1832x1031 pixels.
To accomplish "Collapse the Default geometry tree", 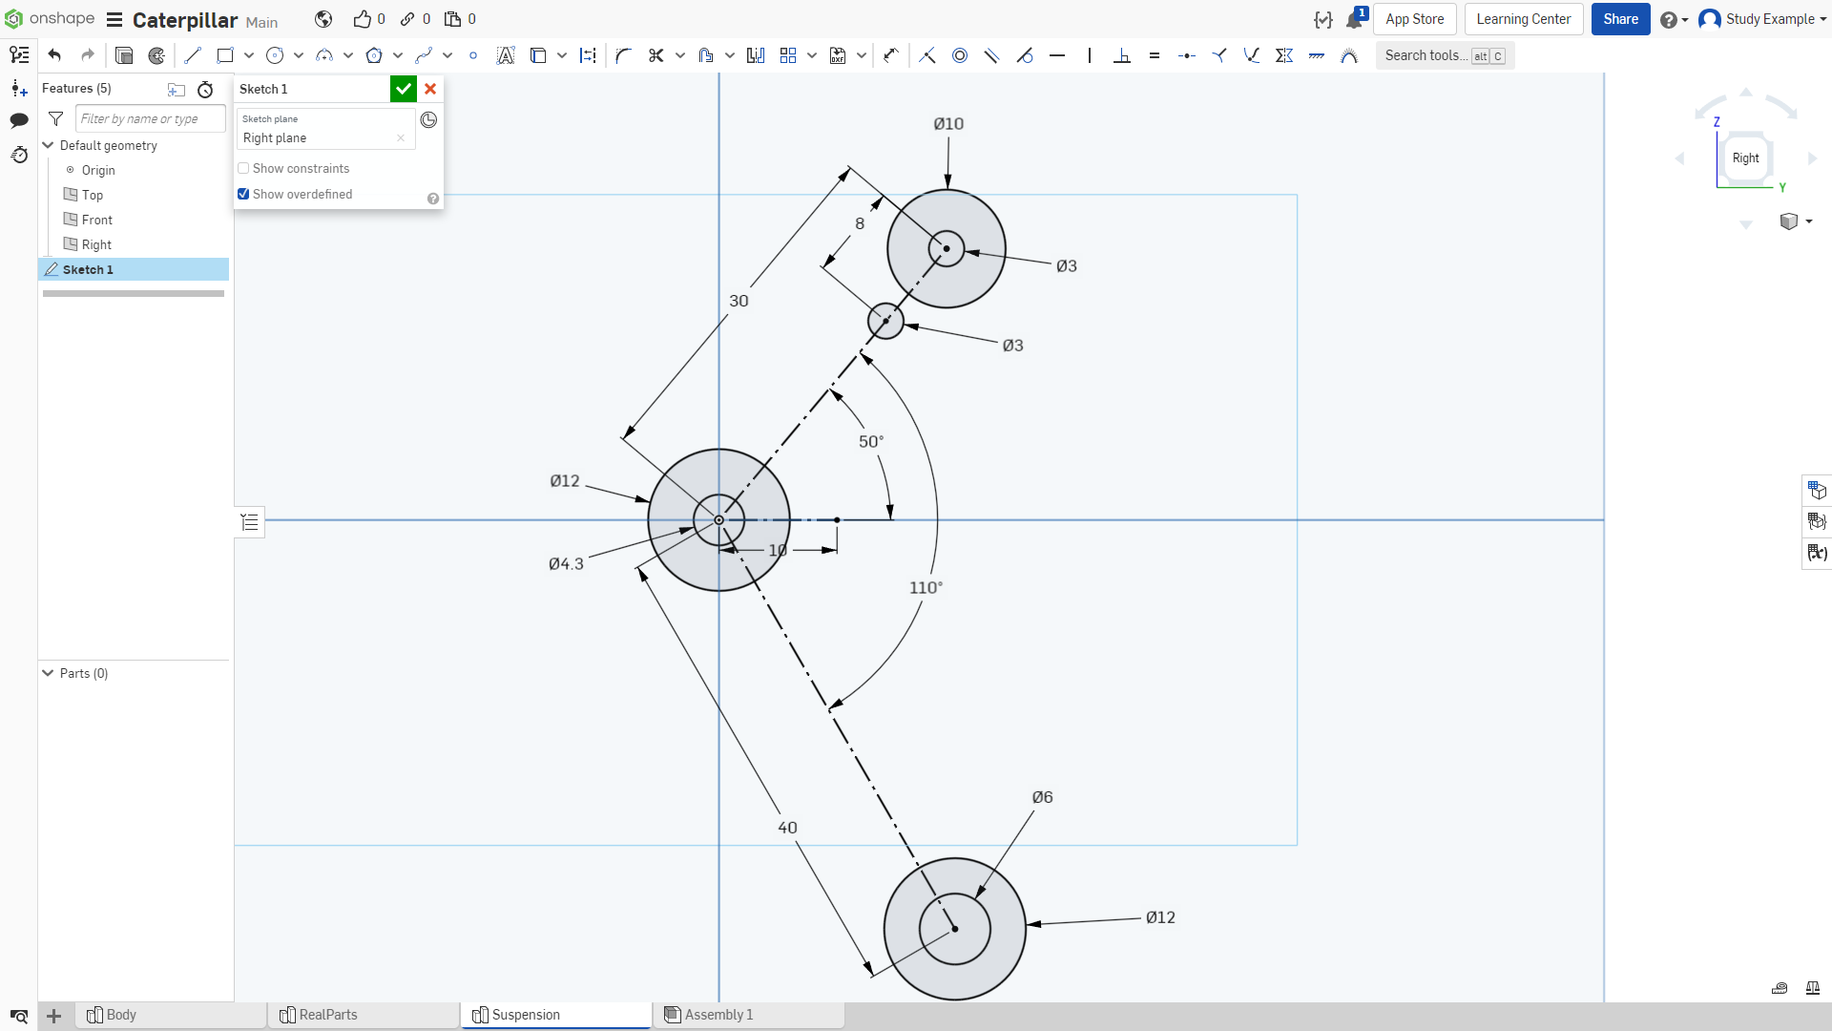I will point(48,145).
